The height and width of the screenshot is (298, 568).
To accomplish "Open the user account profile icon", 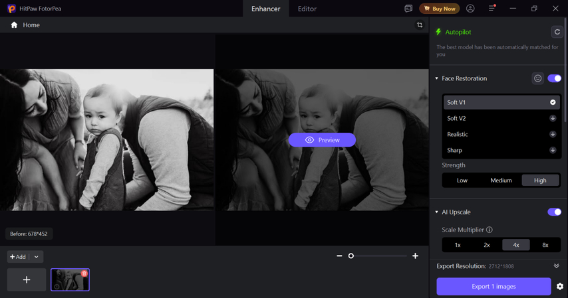I will (470, 9).
